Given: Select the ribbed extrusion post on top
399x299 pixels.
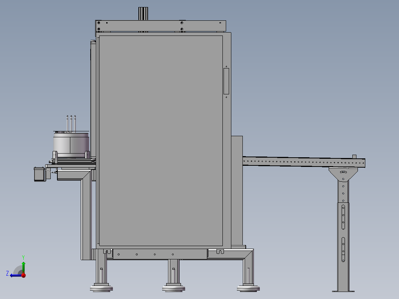Looking at the screenshot, I should tap(143, 13).
